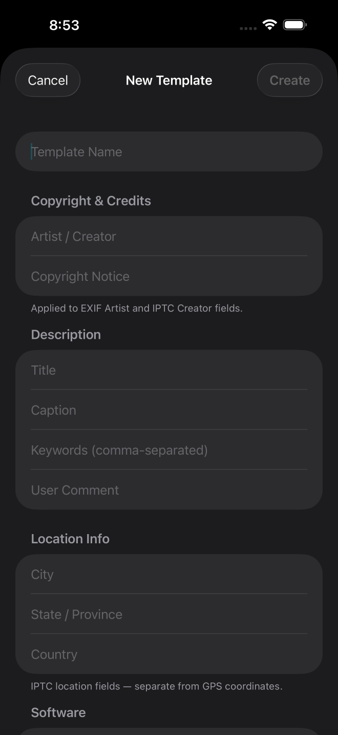338x735 pixels.
Task: Tap the Artist / Creator field
Action: tap(169, 236)
